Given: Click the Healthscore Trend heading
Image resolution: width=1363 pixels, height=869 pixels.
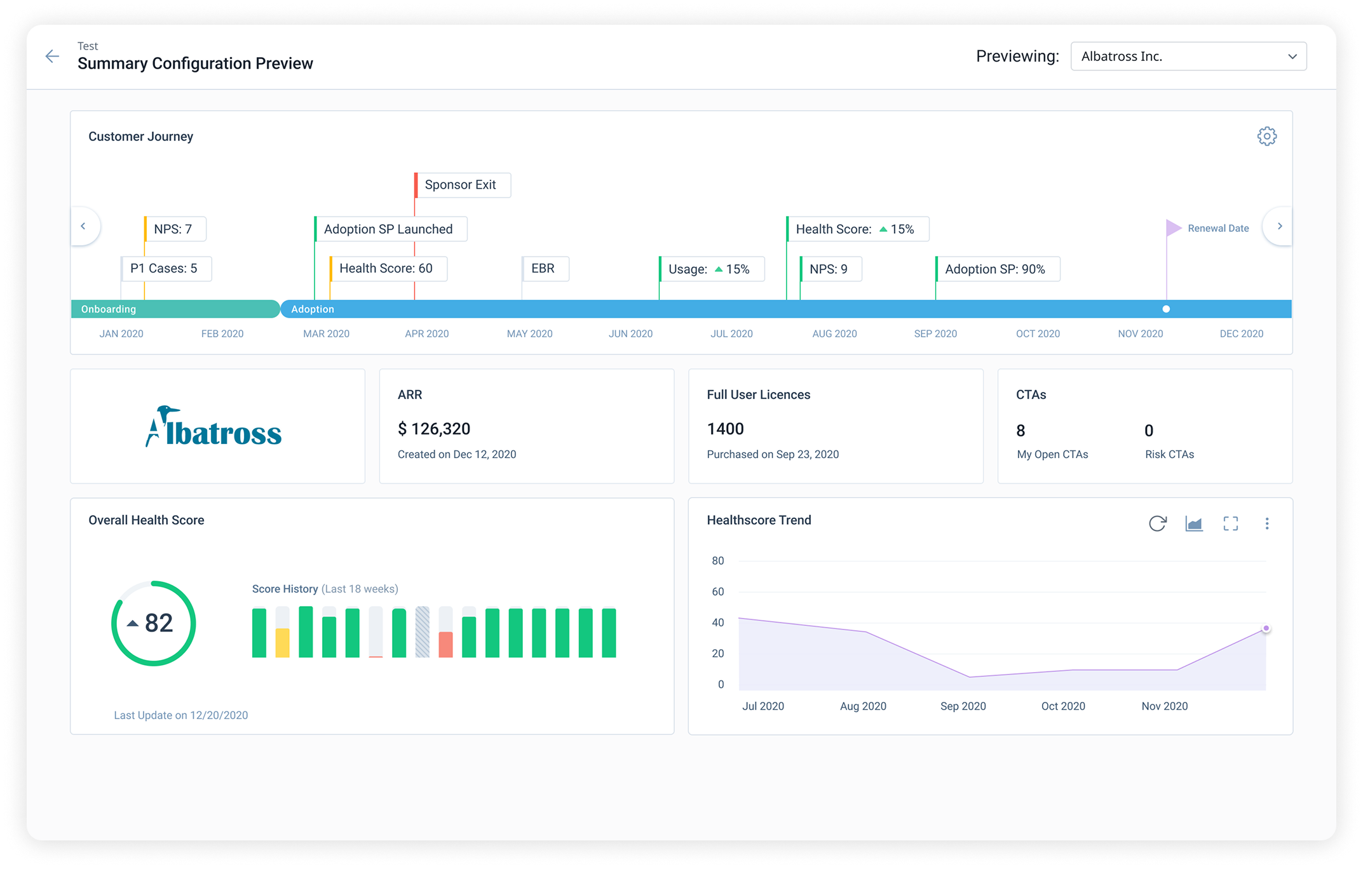Looking at the screenshot, I should [x=759, y=520].
